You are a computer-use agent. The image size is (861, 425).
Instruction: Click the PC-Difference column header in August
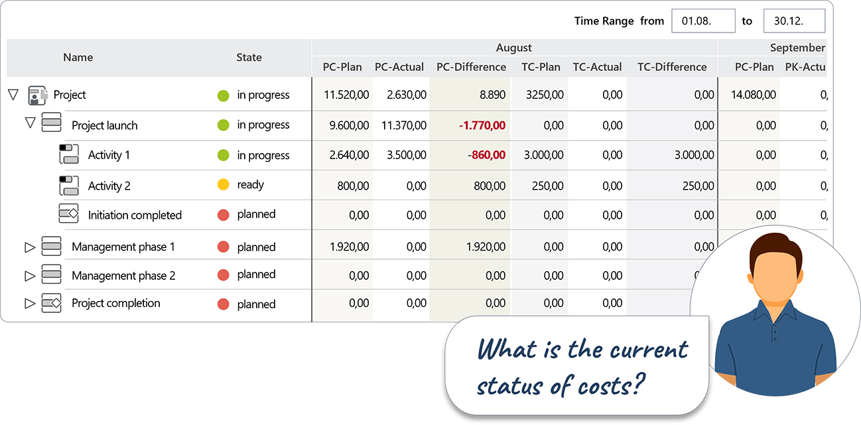[471, 67]
